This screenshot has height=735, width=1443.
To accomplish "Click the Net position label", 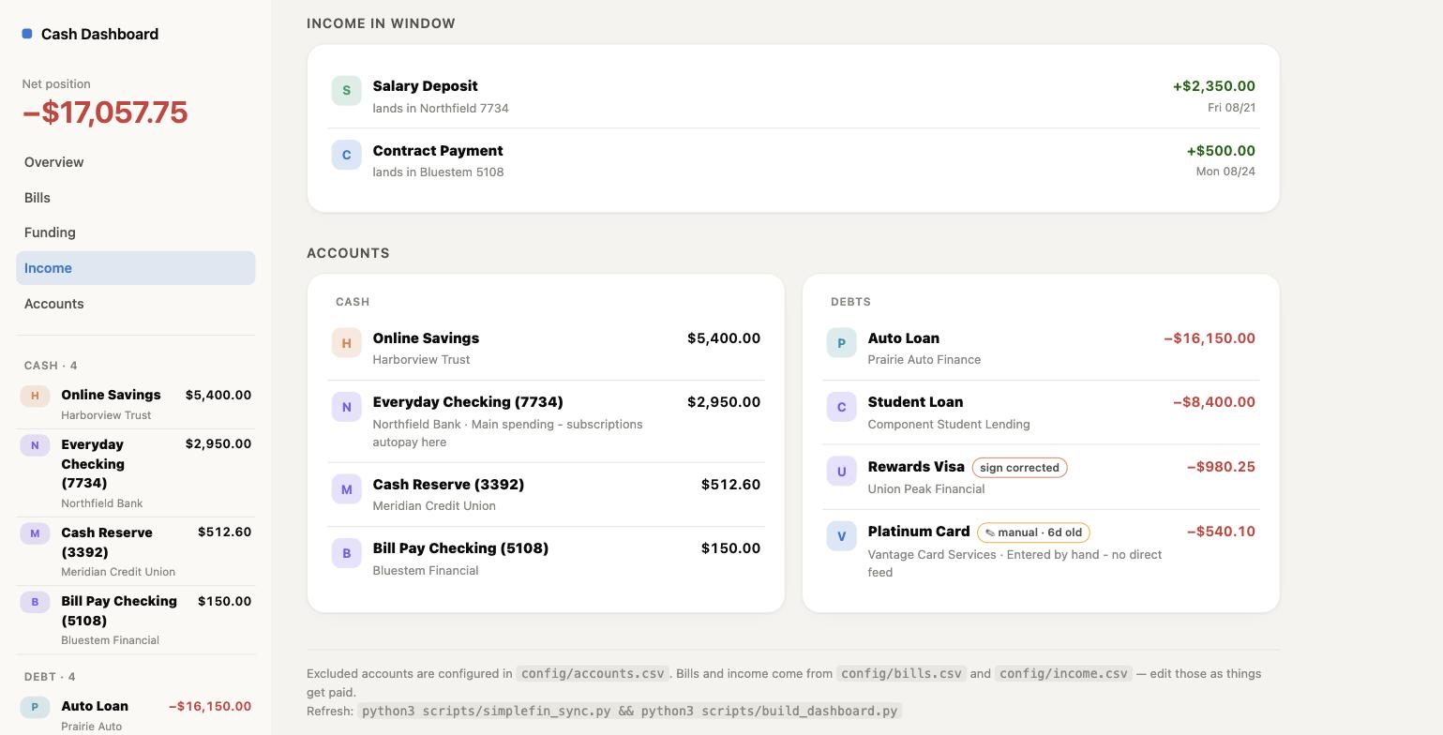I will coord(56,84).
